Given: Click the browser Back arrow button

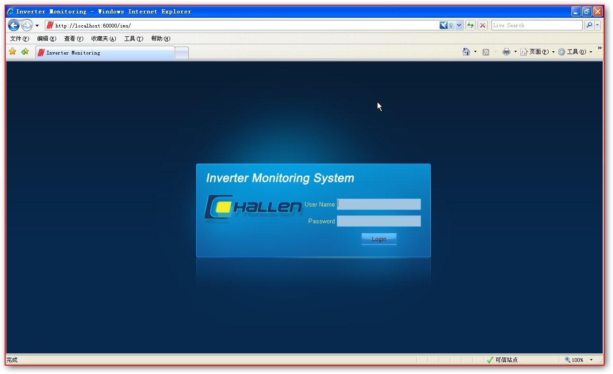Looking at the screenshot, I should point(14,26).
